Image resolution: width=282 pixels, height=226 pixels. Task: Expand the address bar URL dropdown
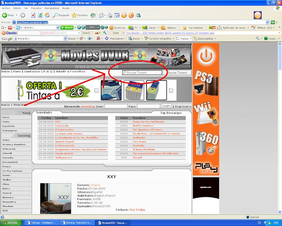point(267,22)
